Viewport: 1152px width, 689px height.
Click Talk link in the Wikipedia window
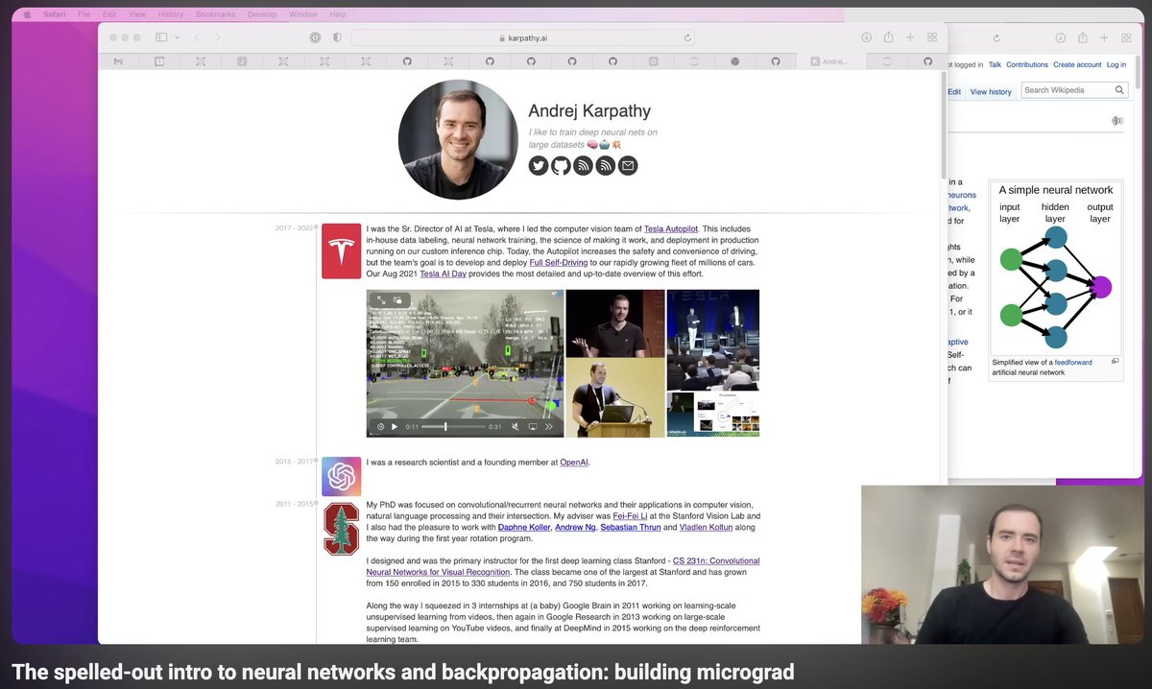pos(995,64)
